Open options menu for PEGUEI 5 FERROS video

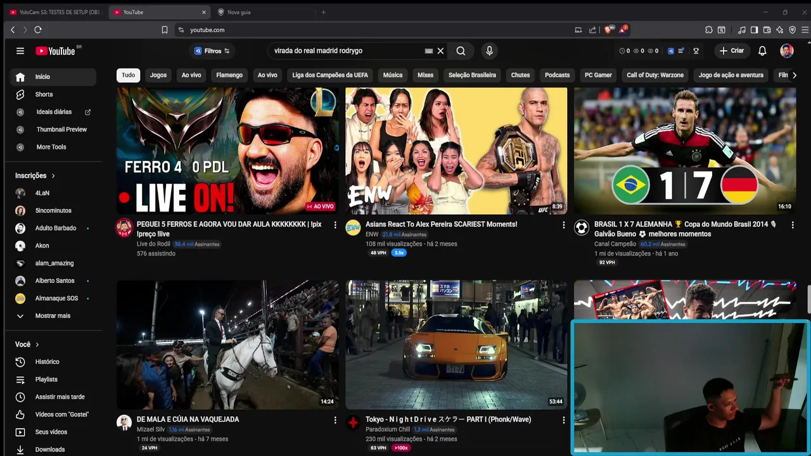[x=335, y=225]
